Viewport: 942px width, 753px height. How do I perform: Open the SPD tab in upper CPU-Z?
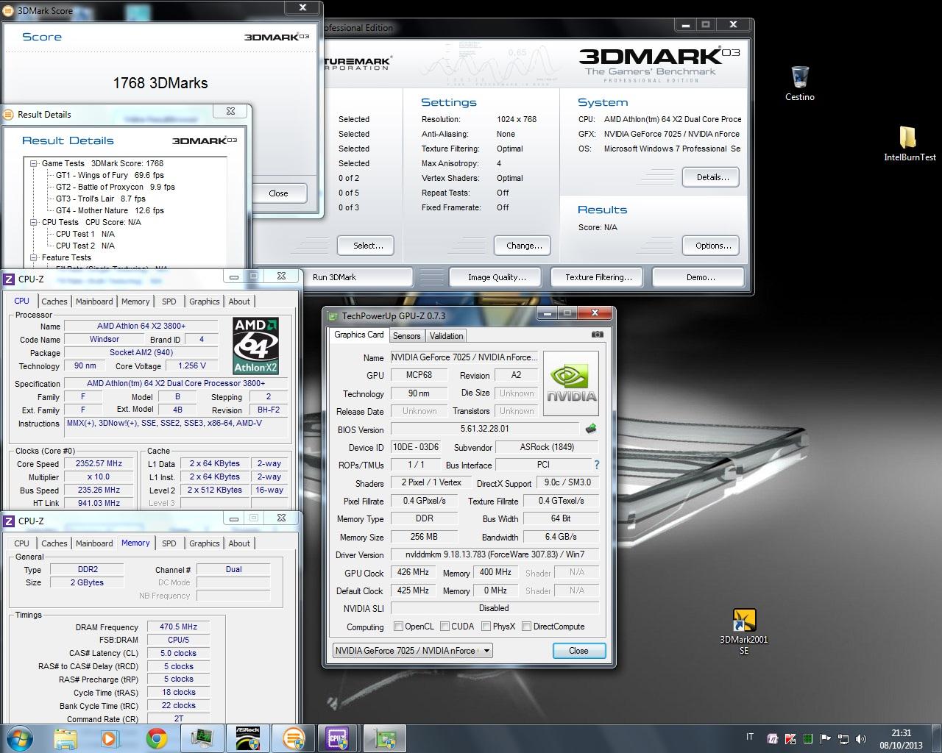tap(169, 301)
